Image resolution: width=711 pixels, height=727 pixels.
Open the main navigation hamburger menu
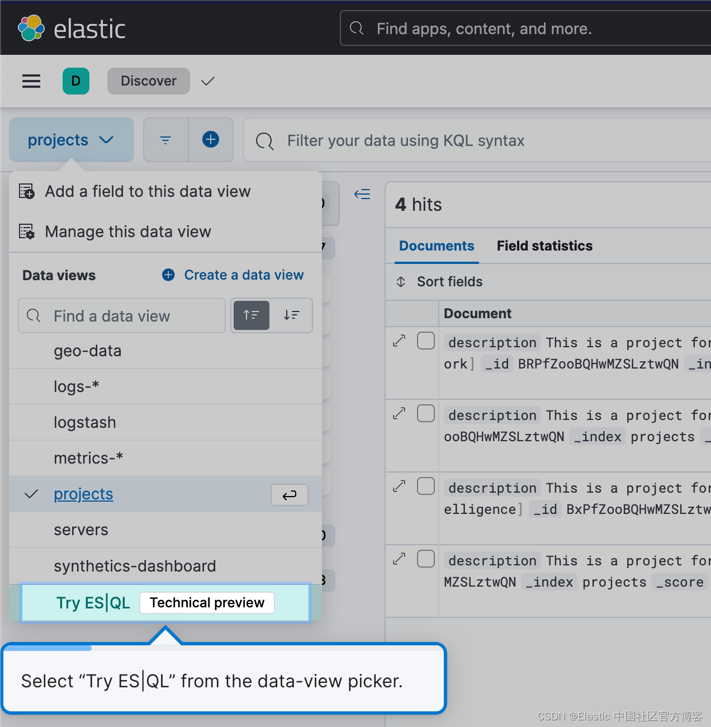coord(31,81)
